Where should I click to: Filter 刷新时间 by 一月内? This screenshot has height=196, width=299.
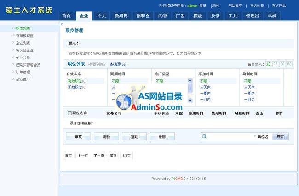[x=249, y=100]
